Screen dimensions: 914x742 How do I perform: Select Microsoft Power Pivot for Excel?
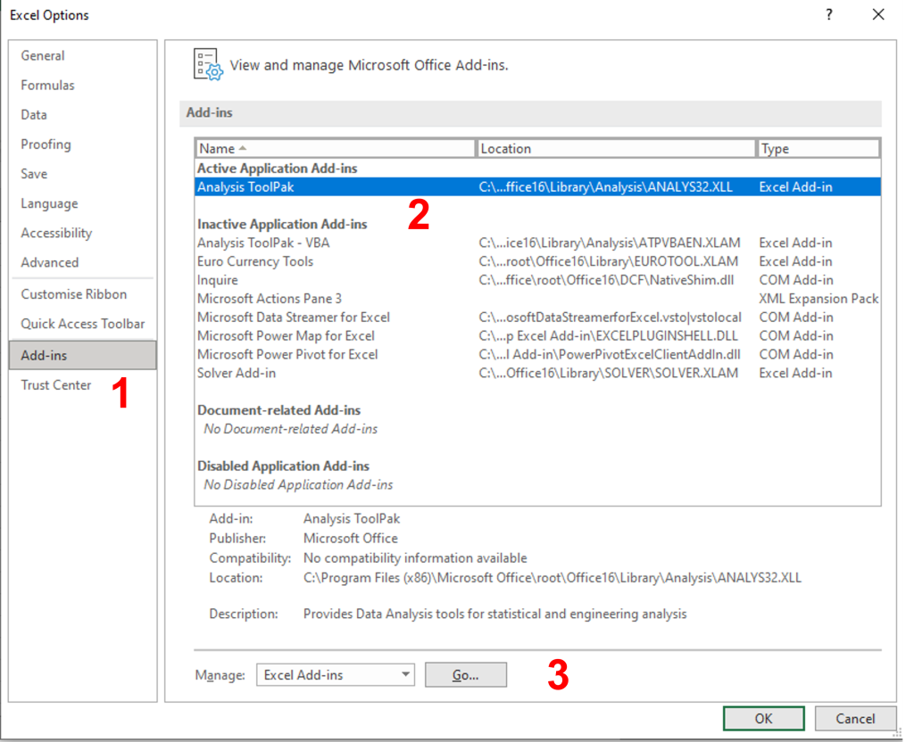tap(537, 355)
